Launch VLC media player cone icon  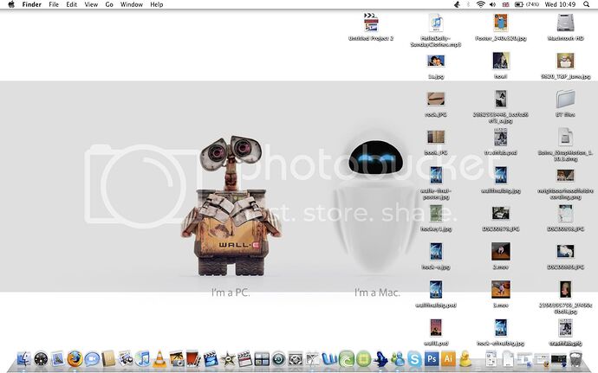pos(159,358)
